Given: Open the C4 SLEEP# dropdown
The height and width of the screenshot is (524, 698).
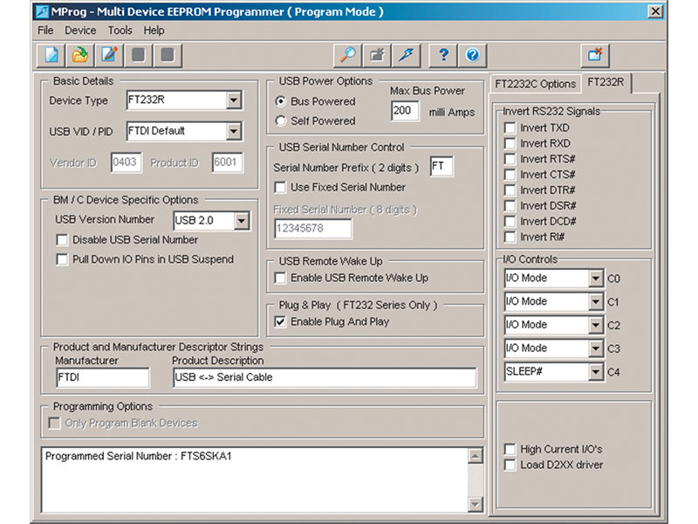Looking at the screenshot, I should [595, 371].
